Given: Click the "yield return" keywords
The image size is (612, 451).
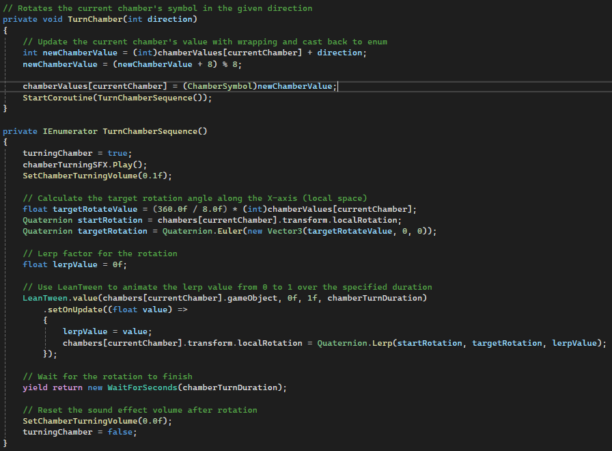Looking at the screenshot, I should coord(53,387).
